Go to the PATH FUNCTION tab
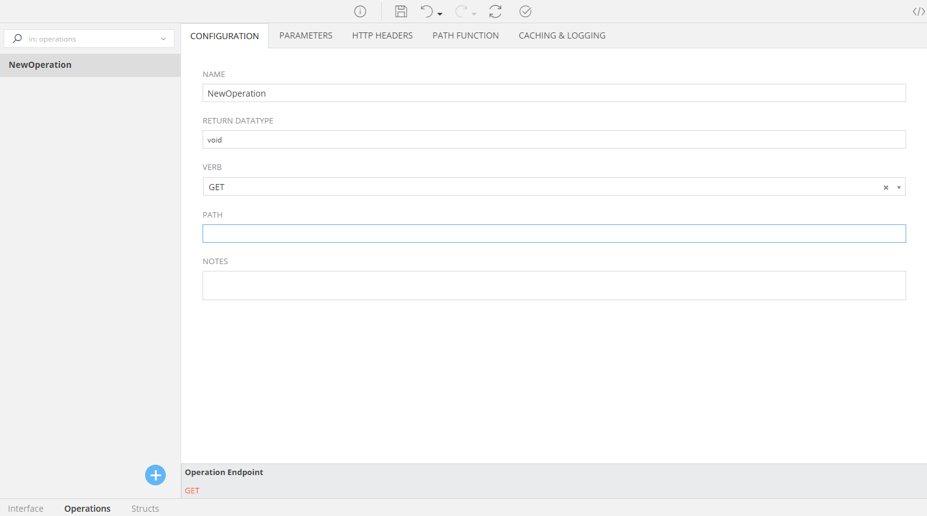 tap(466, 35)
